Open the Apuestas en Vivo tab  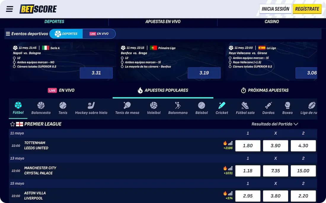[163, 22]
